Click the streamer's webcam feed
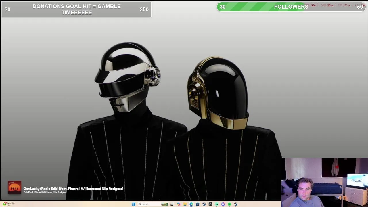The height and width of the screenshot is (207, 368). [x=325, y=182]
